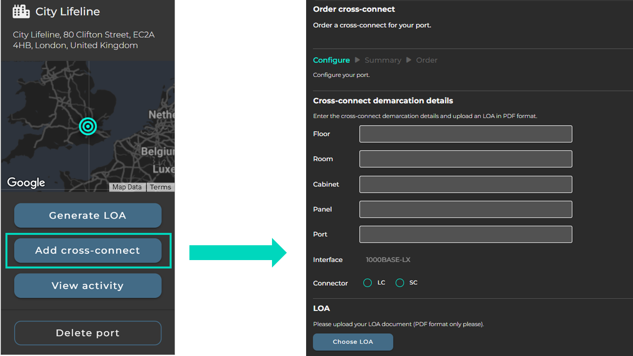Focus the Floor input field
This screenshot has height=356, width=633.
[465, 134]
